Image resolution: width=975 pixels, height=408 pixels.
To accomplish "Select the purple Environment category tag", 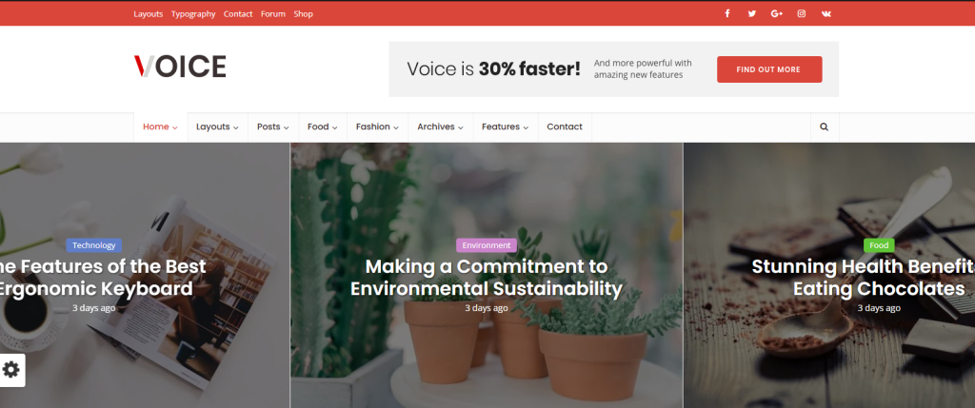I will click(x=487, y=245).
